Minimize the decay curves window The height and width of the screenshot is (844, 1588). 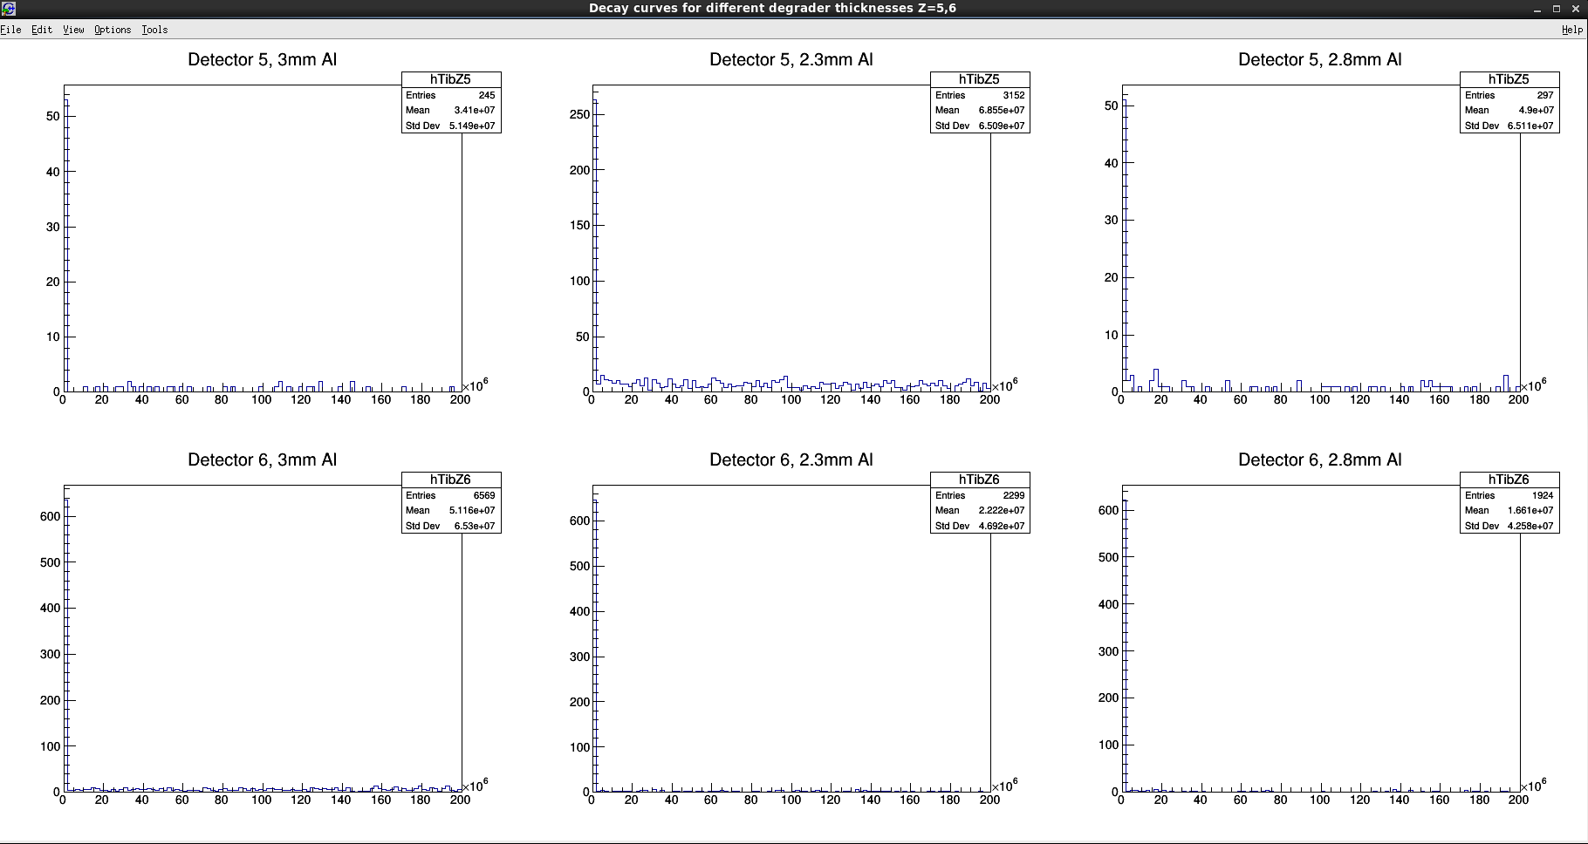(x=1537, y=8)
